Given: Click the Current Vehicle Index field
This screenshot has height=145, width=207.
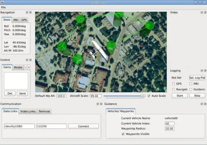Looking at the screenshot, I should coord(169,124).
